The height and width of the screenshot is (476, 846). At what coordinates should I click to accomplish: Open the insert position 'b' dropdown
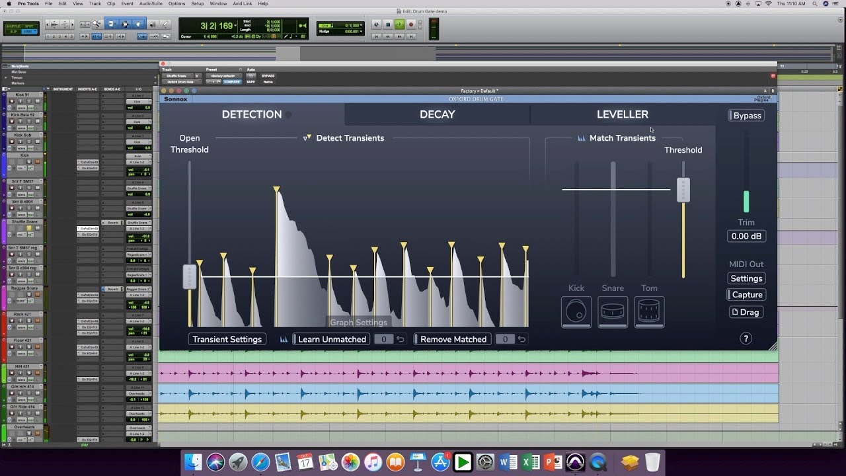[x=198, y=76]
